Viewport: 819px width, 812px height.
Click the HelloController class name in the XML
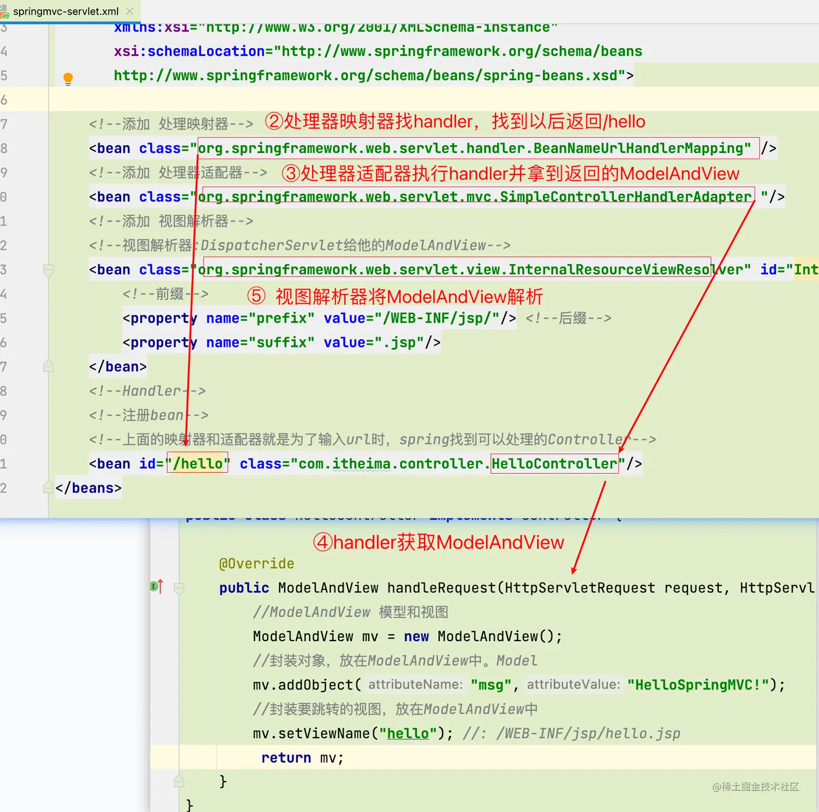click(x=554, y=463)
